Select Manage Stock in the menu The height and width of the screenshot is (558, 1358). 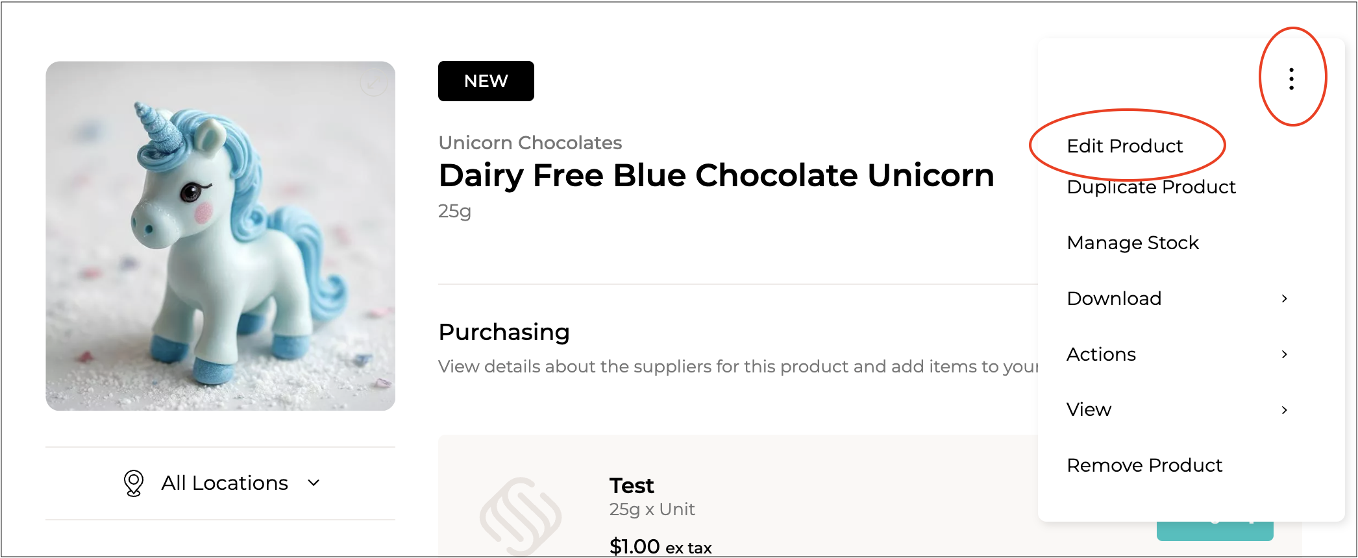click(1132, 243)
